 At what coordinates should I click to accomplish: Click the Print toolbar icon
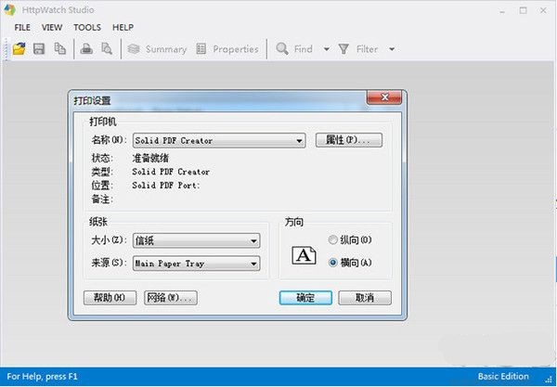86,48
